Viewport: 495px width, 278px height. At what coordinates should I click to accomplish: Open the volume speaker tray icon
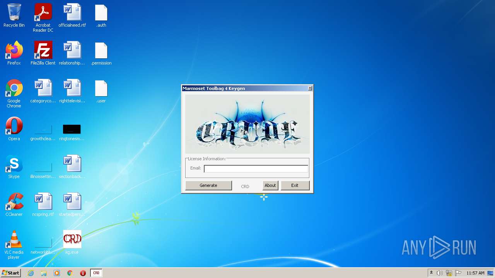(439, 273)
